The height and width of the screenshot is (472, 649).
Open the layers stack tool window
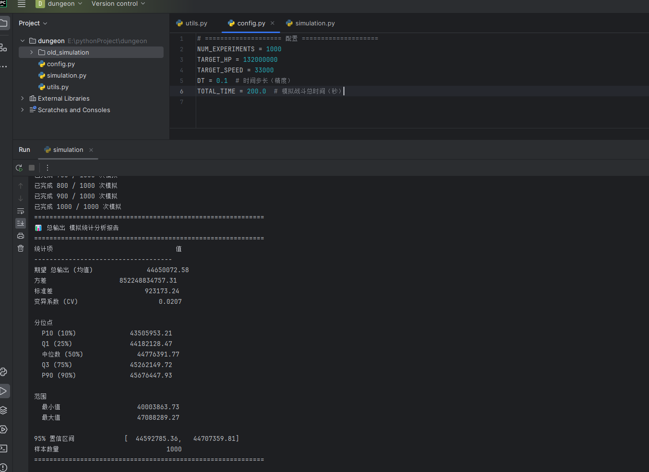pyautogui.click(x=4, y=410)
